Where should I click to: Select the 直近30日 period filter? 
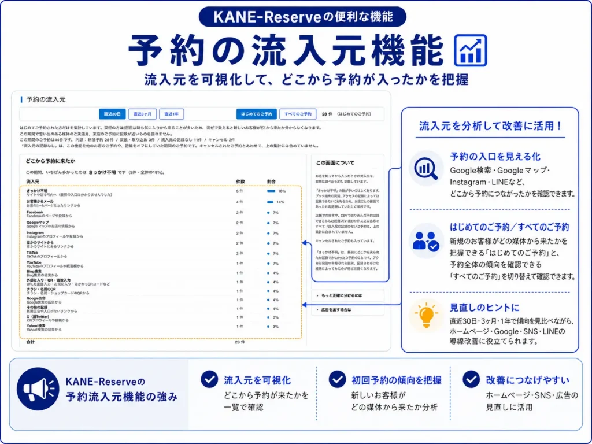[112, 114]
